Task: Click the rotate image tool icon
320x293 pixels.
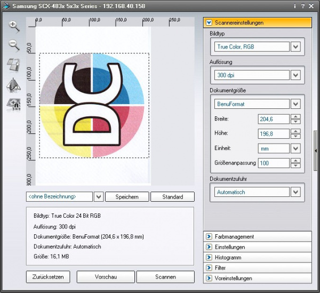Action: 14,65
